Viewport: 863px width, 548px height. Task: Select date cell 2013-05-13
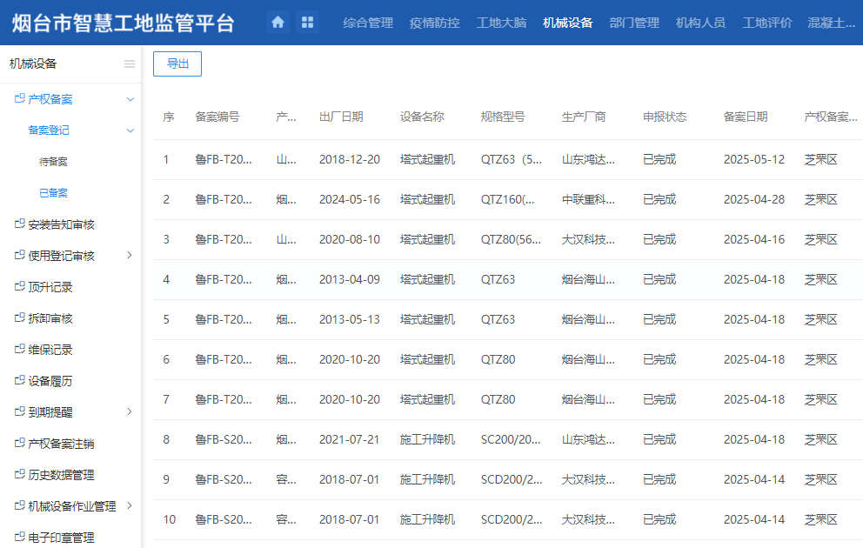click(x=350, y=320)
